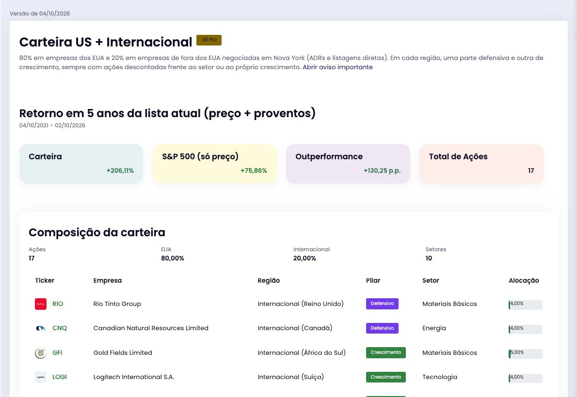The height and width of the screenshot is (397, 577).
Task: Click the RIO allocation bar showing 4,00%
Action: [x=526, y=305]
